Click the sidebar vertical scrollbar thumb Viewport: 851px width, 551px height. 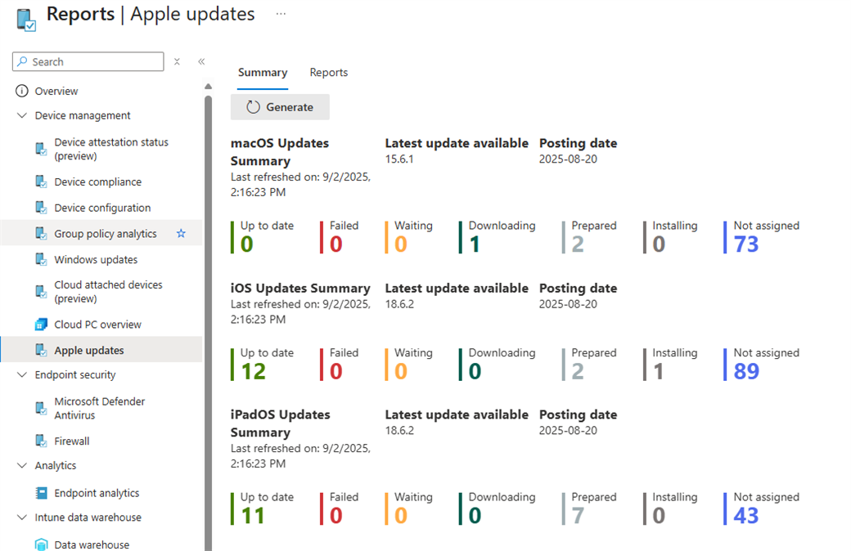tap(209, 323)
